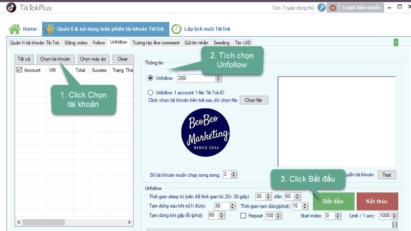Image resolution: width=411 pixels, height=231 pixels.
Task: Click the Start index input field
Action: [329, 215]
